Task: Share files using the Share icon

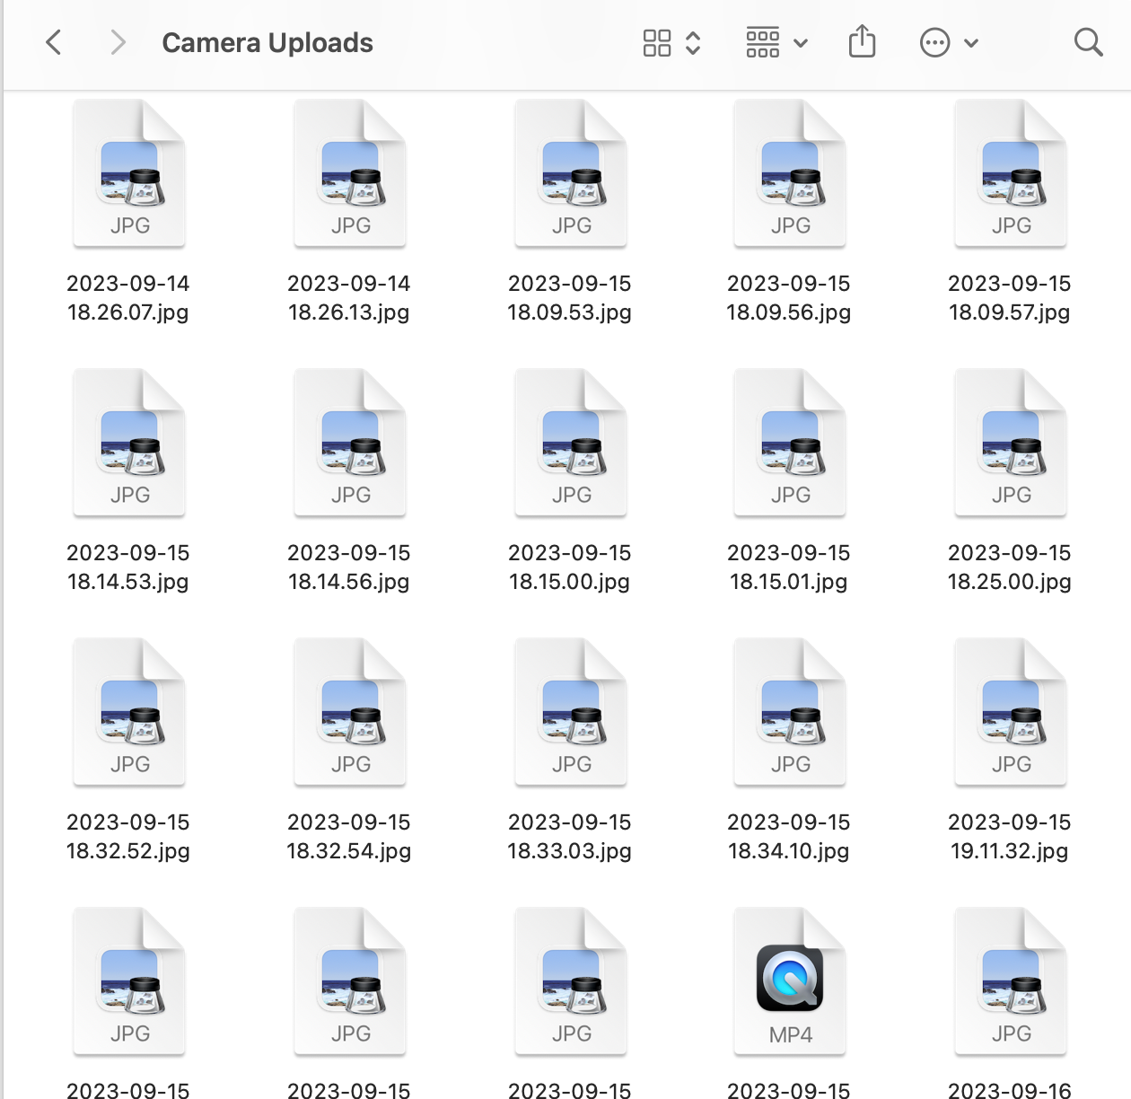Action: click(x=863, y=41)
